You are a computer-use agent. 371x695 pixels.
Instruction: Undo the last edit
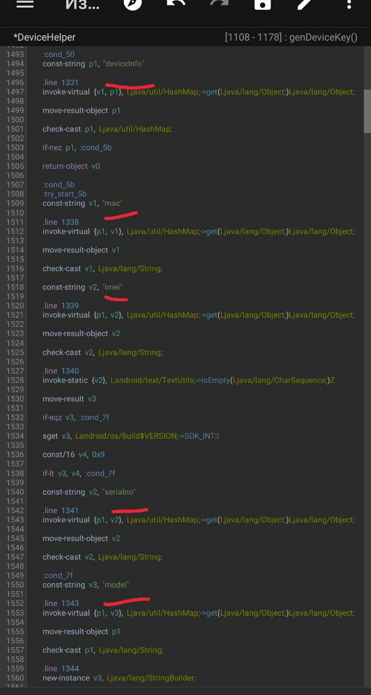(175, 4)
